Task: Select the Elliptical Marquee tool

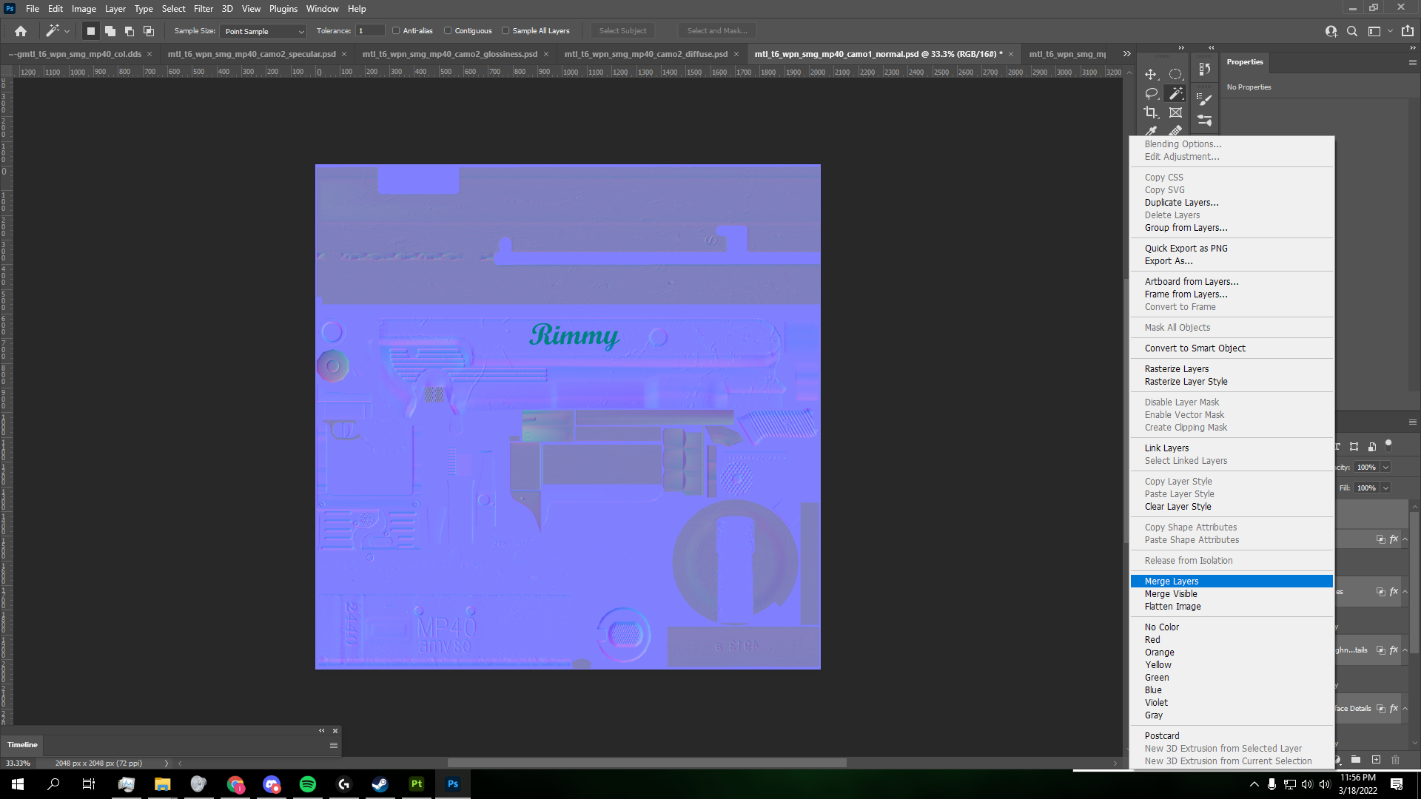Action: 1175,75
